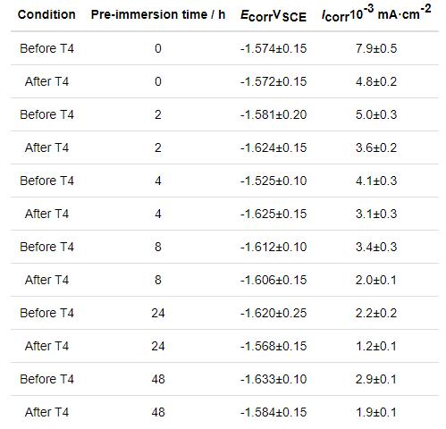Select Icorr value 3.4±0.3
The image size is (446, 429).
(376, 247)
